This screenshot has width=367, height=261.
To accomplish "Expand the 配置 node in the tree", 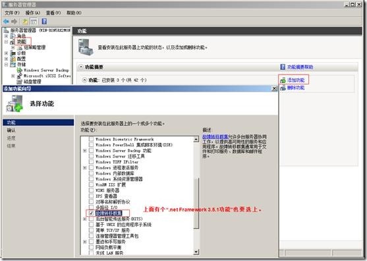I will click(x=7, y=59).
